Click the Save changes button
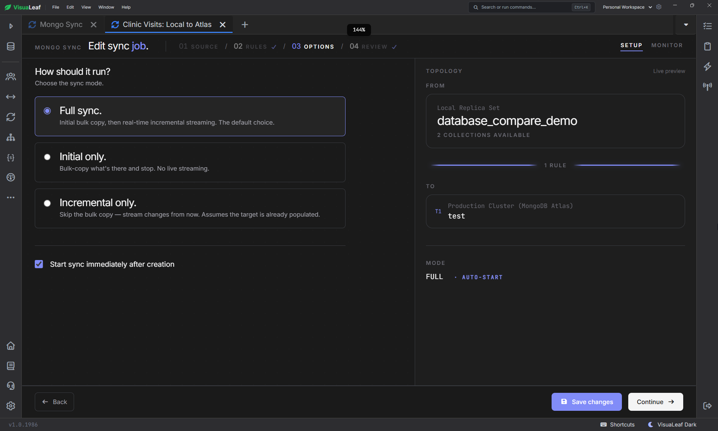This screenshot has width=718, height=431. (x=586, y=402)
